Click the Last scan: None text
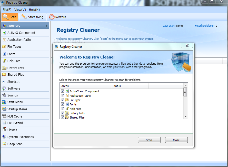 click(x=173, y=26)
